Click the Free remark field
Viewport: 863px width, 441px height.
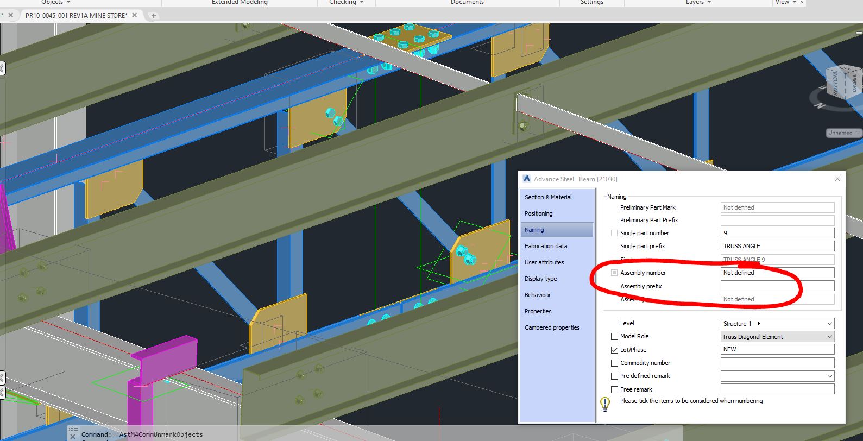(777, 389)
